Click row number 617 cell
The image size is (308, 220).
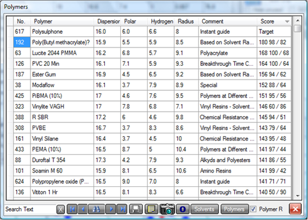pyautogui.click(x=22, y=32)
